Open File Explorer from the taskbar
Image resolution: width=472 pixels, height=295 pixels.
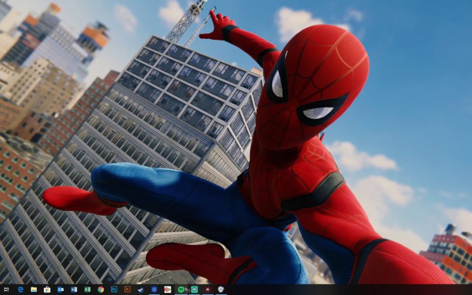(x=34, y=290)
